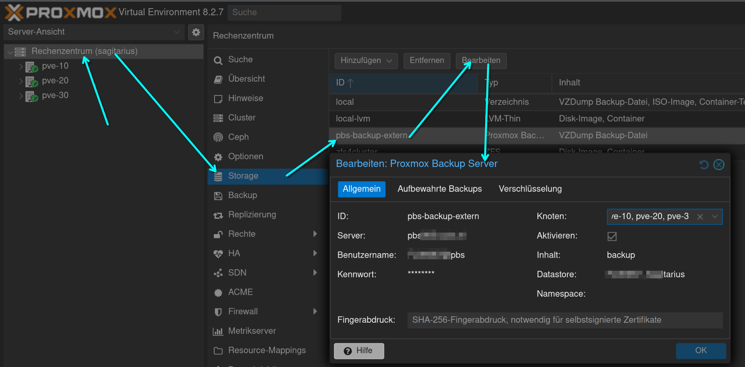Click the Storage database icon
The width and height of the screenshot is (745, 367).
click(218, 176)
